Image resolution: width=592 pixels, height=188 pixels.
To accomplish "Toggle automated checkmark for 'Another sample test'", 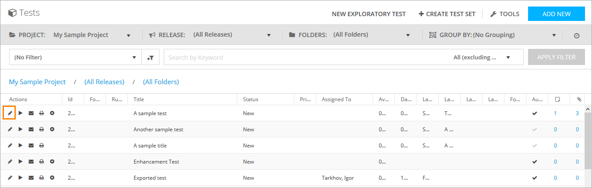I will 534,130.
